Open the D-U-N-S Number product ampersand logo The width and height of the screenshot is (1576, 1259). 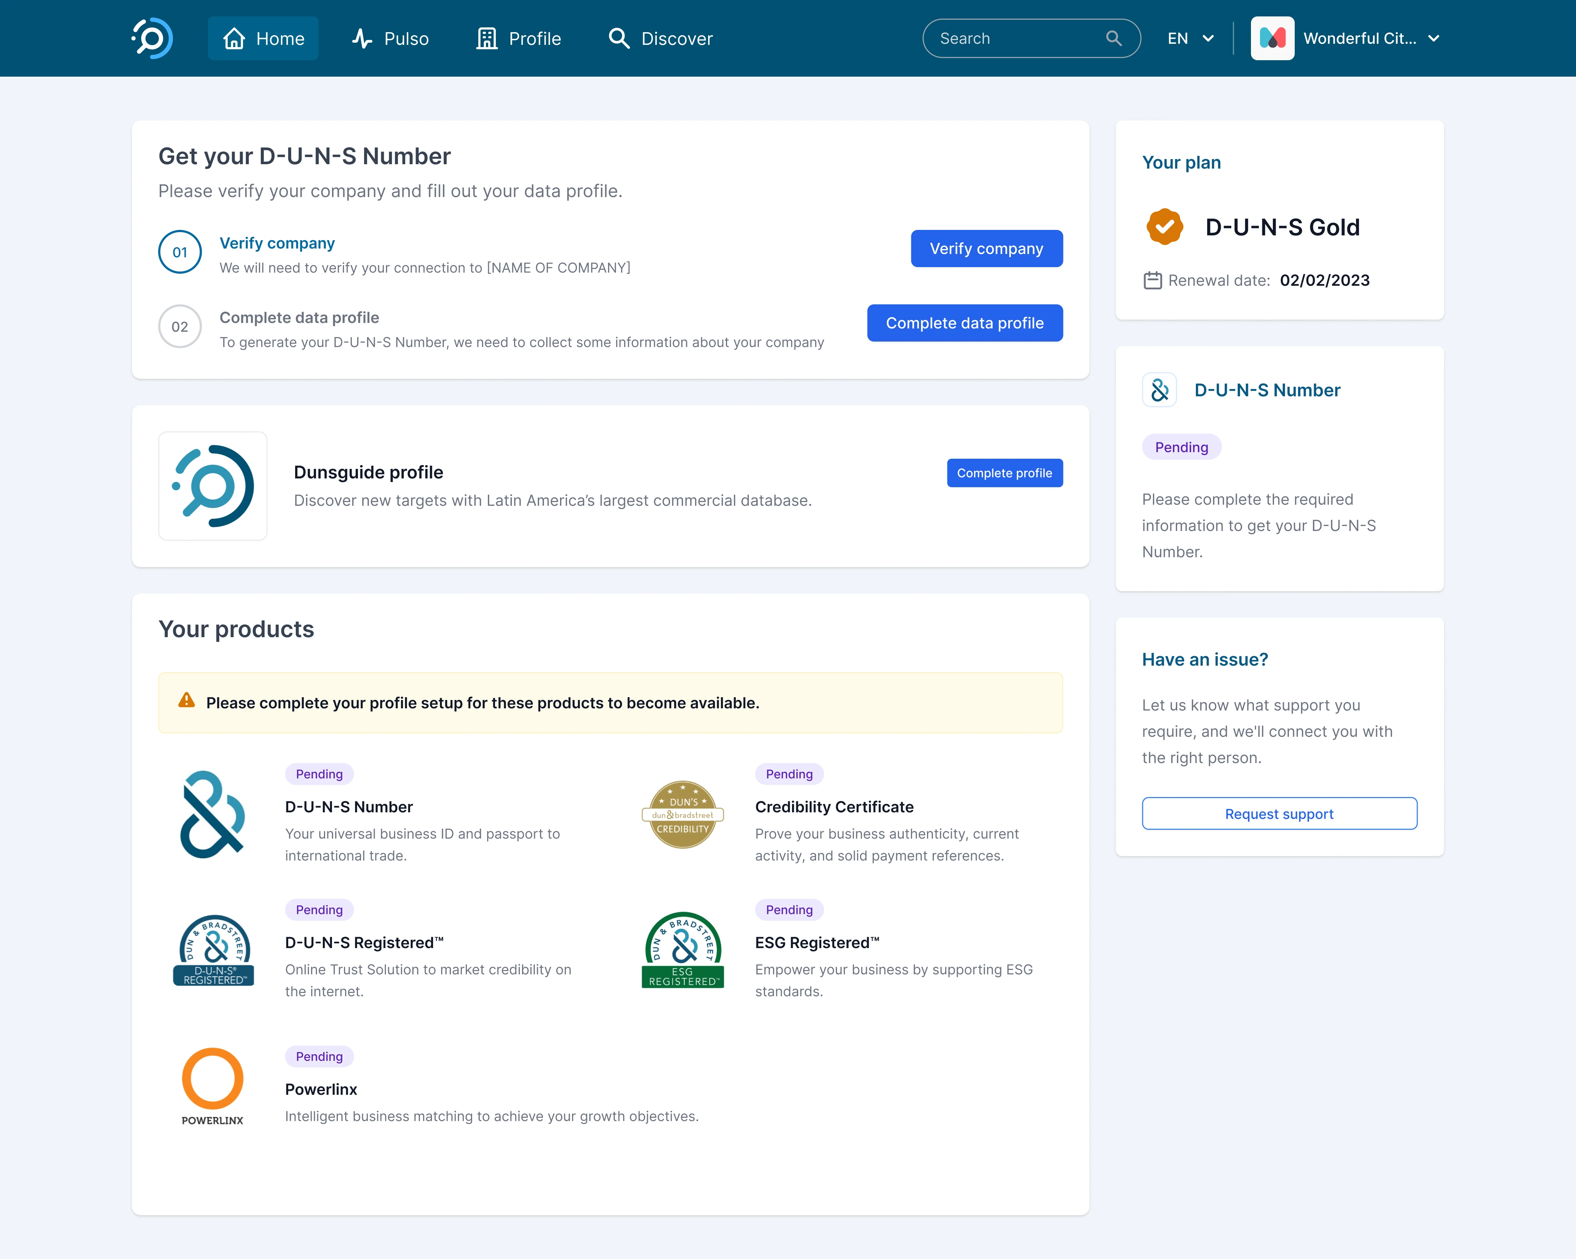point(213,814)
